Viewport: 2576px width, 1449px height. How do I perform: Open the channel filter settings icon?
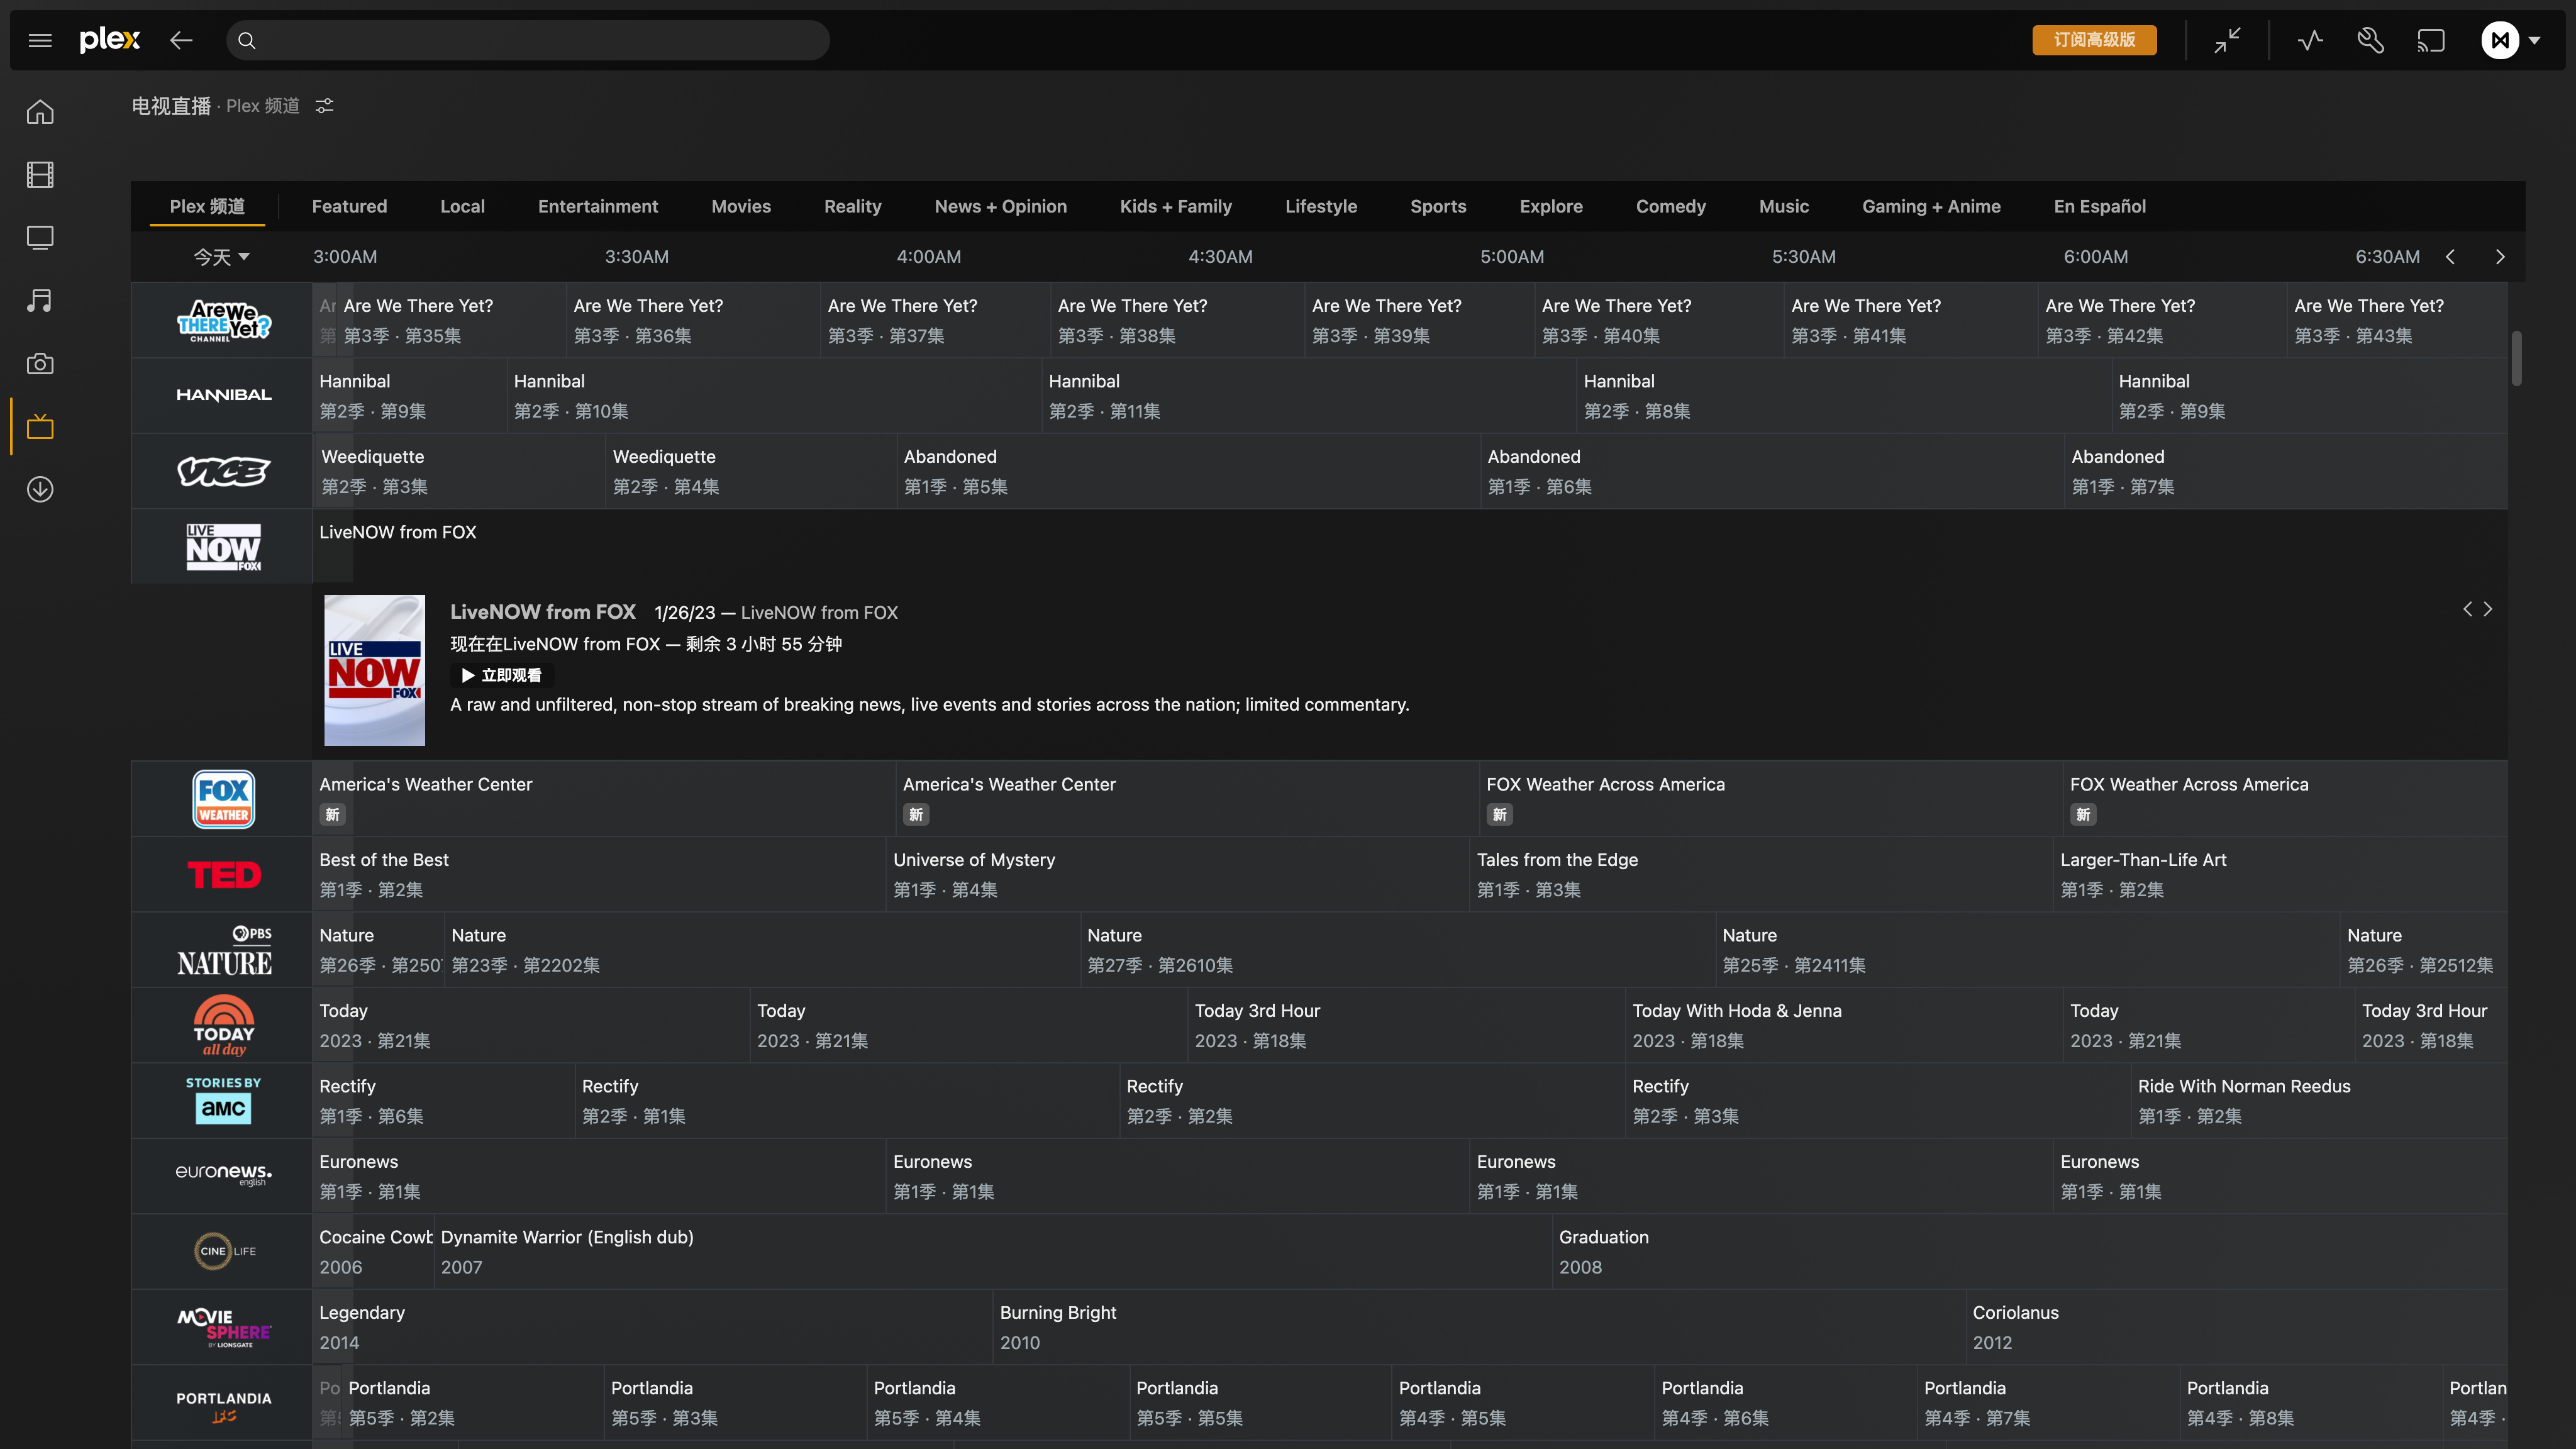click(x=324, y=106)
